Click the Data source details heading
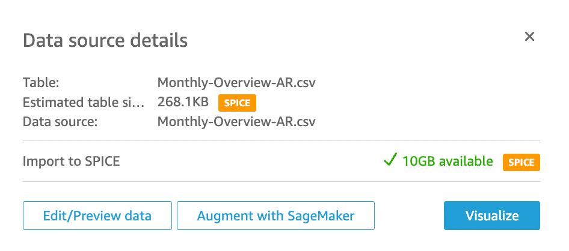 click(105, 41)
